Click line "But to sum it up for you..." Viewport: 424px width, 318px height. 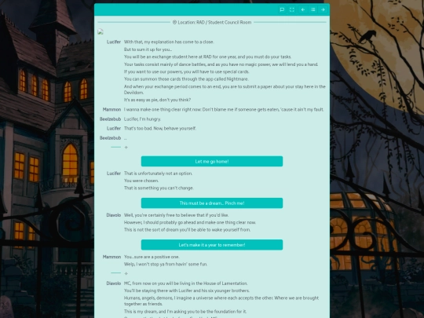coord(148,49)
